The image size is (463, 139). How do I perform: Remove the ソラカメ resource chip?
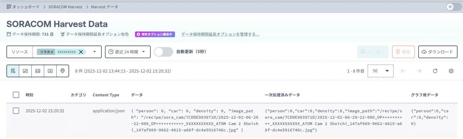tap(81, 52)
